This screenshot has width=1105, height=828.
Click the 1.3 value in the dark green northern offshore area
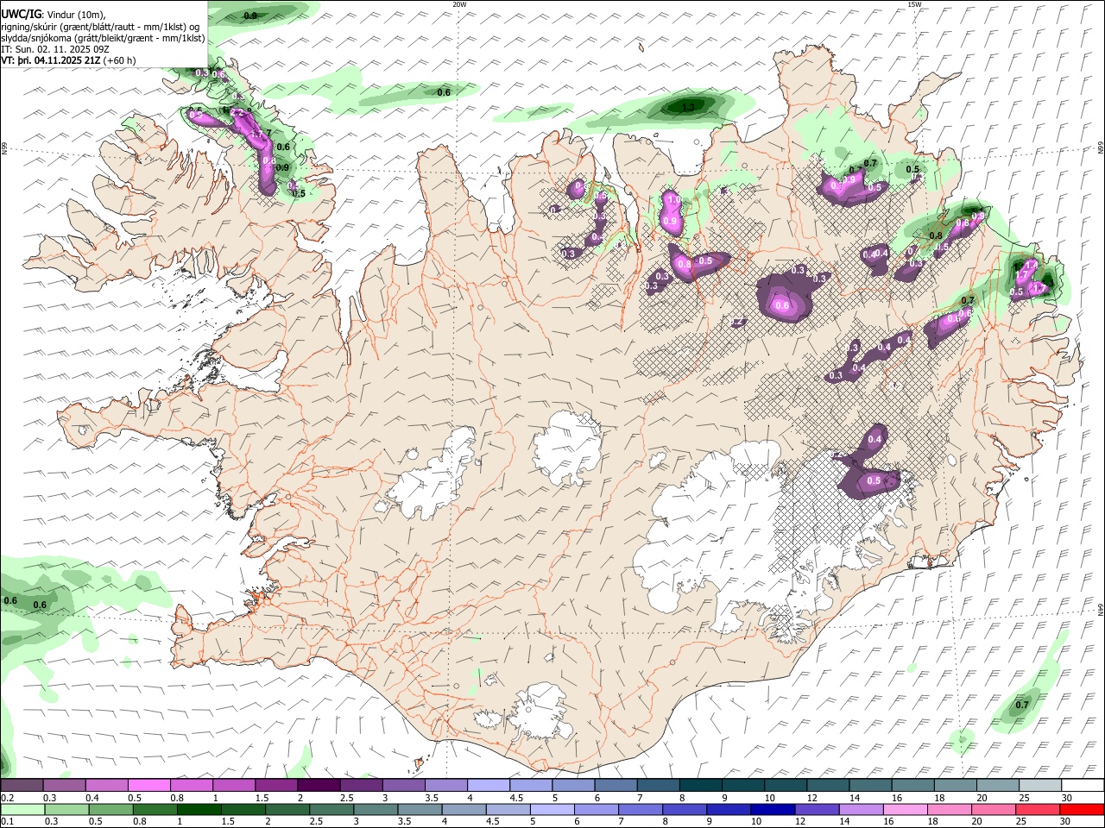[688, 107]
